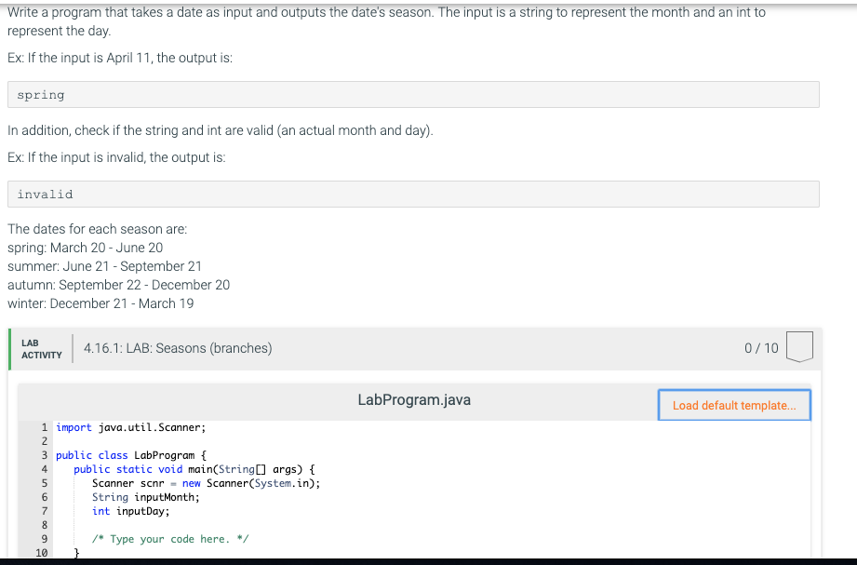Screen dimensions: 857x565
Task: Select the int inputDay declaration line
Action: 130,510
